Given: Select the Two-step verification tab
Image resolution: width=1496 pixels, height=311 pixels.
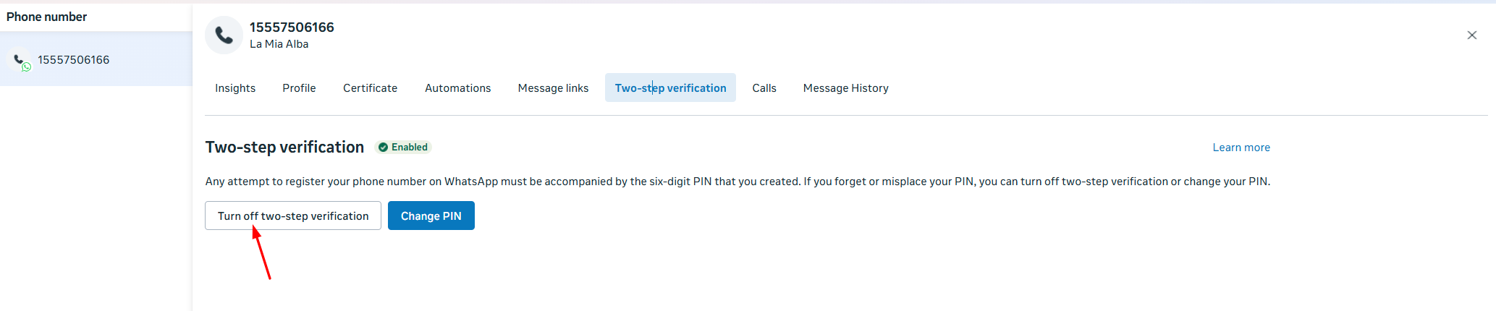Looking at the screenshot, I should point(670,88).
